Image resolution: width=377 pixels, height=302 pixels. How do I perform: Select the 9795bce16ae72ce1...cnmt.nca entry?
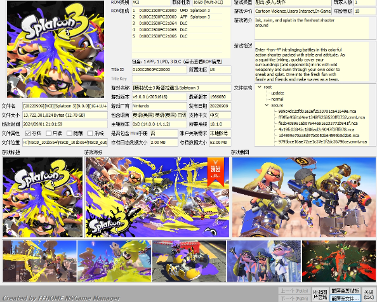(322, 141)
